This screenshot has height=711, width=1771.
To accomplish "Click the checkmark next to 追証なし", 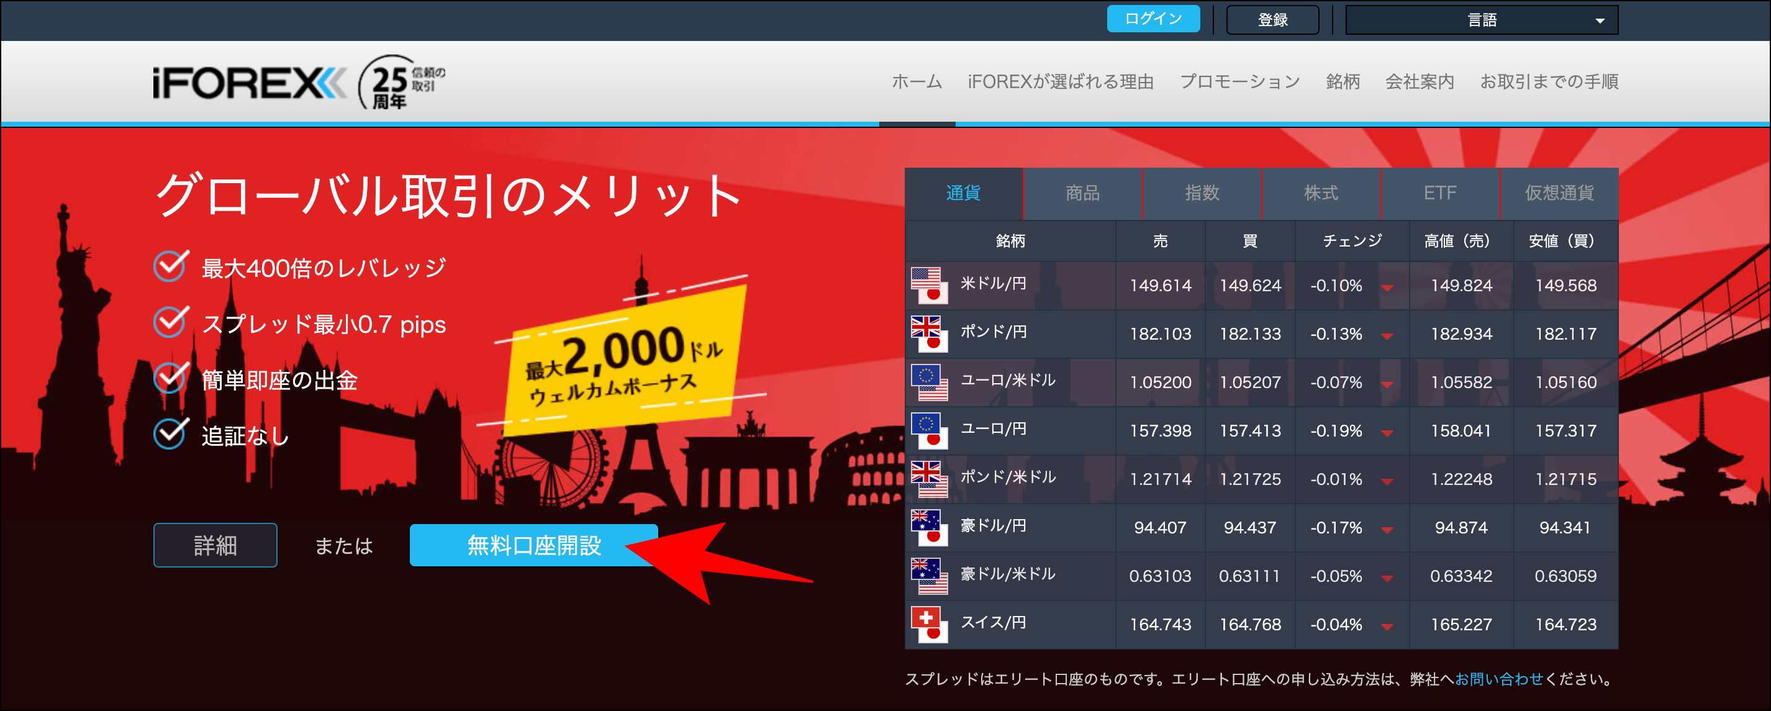I will 170,433.
